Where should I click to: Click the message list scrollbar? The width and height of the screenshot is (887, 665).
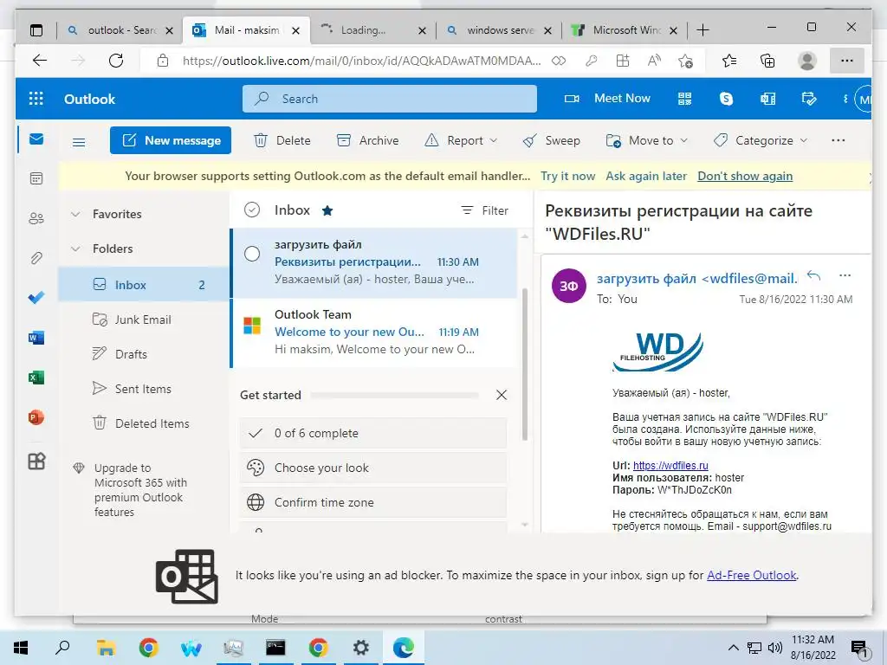tap(524, 365)
